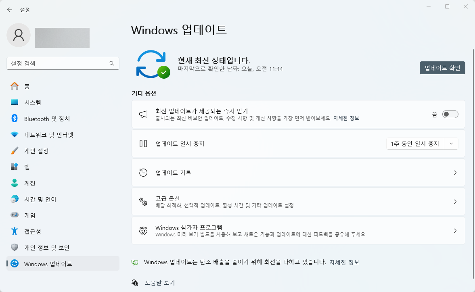The height and width of the screenshot is (292, 475).
Task: Click the 시간 및 언어 globe clock icon
Action: [15, 199]
